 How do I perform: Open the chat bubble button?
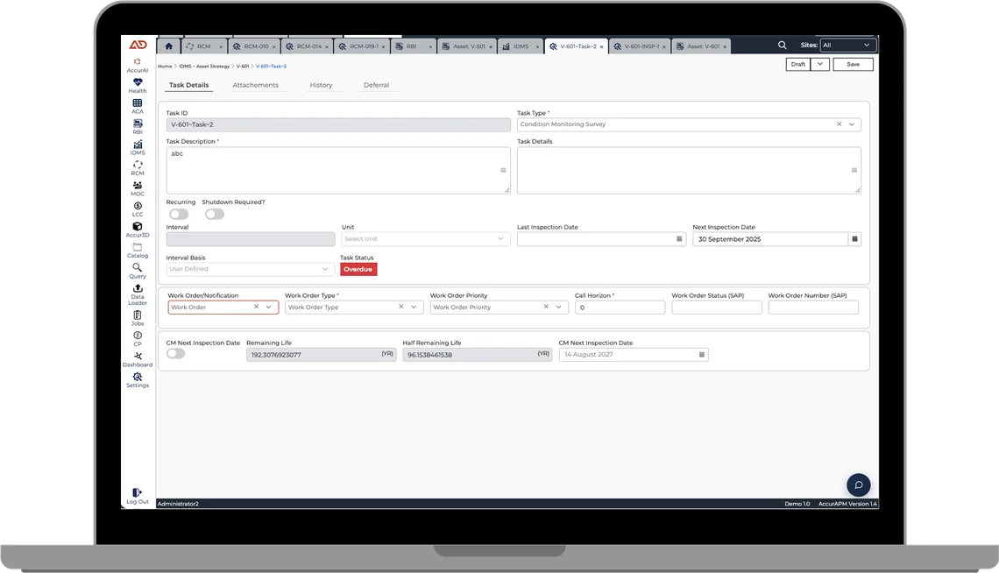pyautogui.click(x=858, y=485)
